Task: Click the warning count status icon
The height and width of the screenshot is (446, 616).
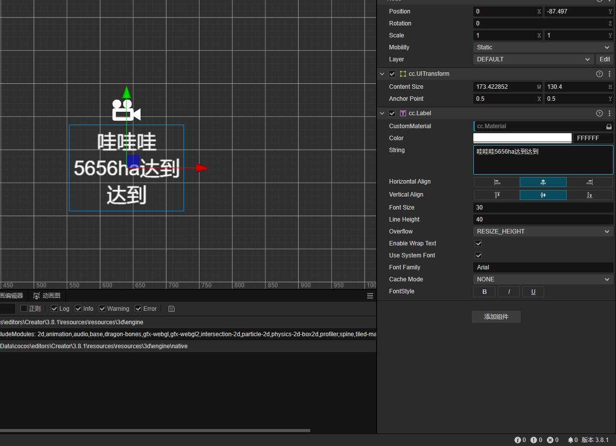Action: [534, 440]
